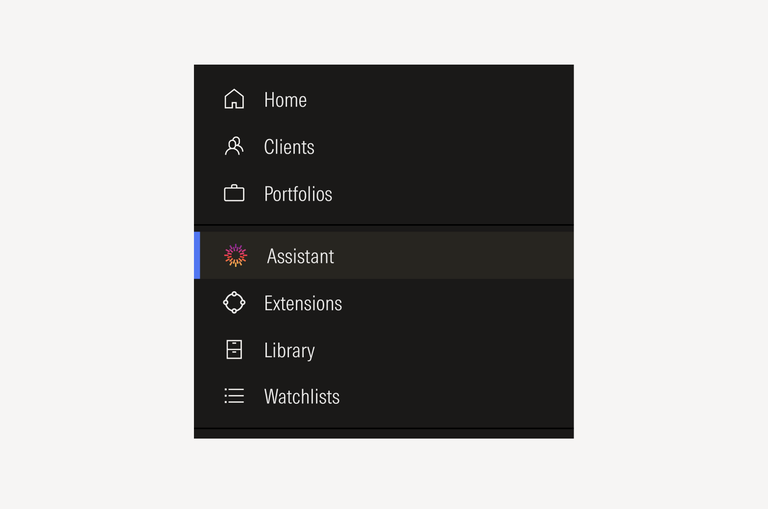Click the Watchlists list icon
The width and height of the screenshot is (768, 509).
(234, 396)
